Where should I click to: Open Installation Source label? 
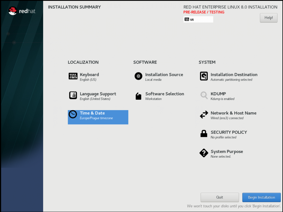164,75
